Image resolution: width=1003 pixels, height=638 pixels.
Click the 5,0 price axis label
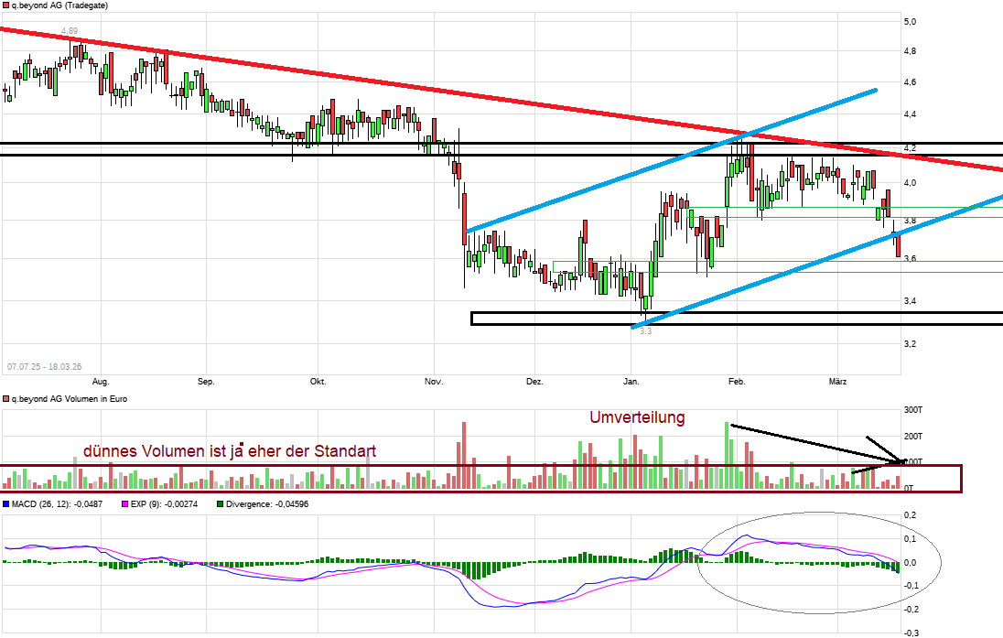coord(910,21)
